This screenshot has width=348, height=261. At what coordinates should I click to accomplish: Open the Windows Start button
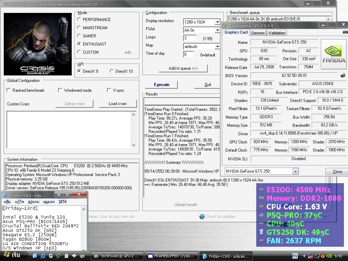13,256
